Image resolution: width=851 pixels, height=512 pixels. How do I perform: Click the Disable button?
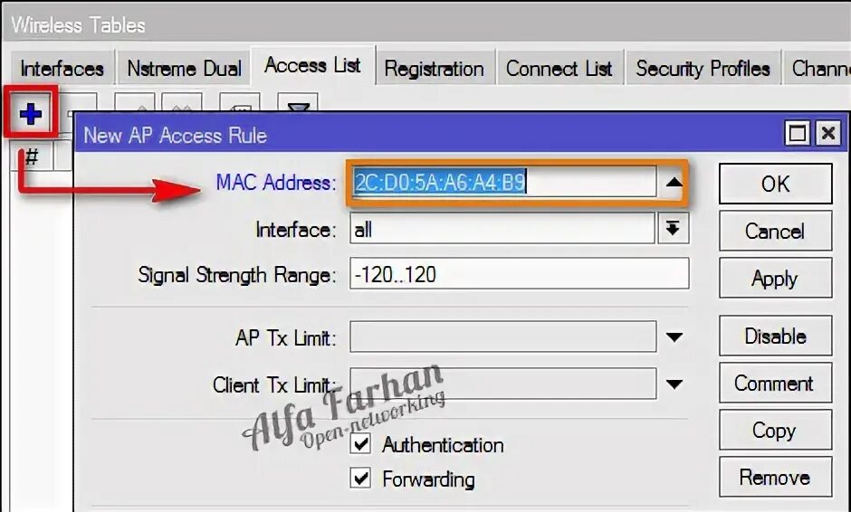[x=776, y=337]
